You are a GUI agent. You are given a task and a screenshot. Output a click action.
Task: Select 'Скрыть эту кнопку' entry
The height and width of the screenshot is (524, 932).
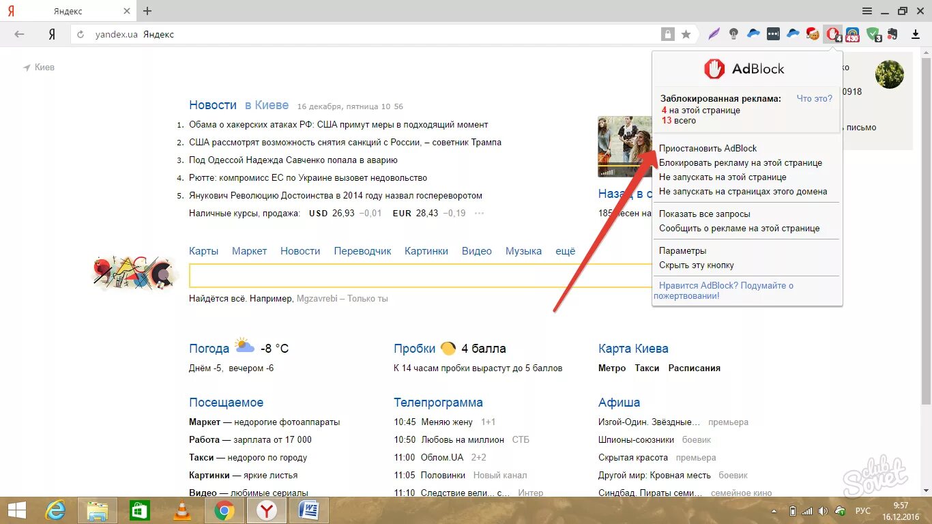click(696, 265)
